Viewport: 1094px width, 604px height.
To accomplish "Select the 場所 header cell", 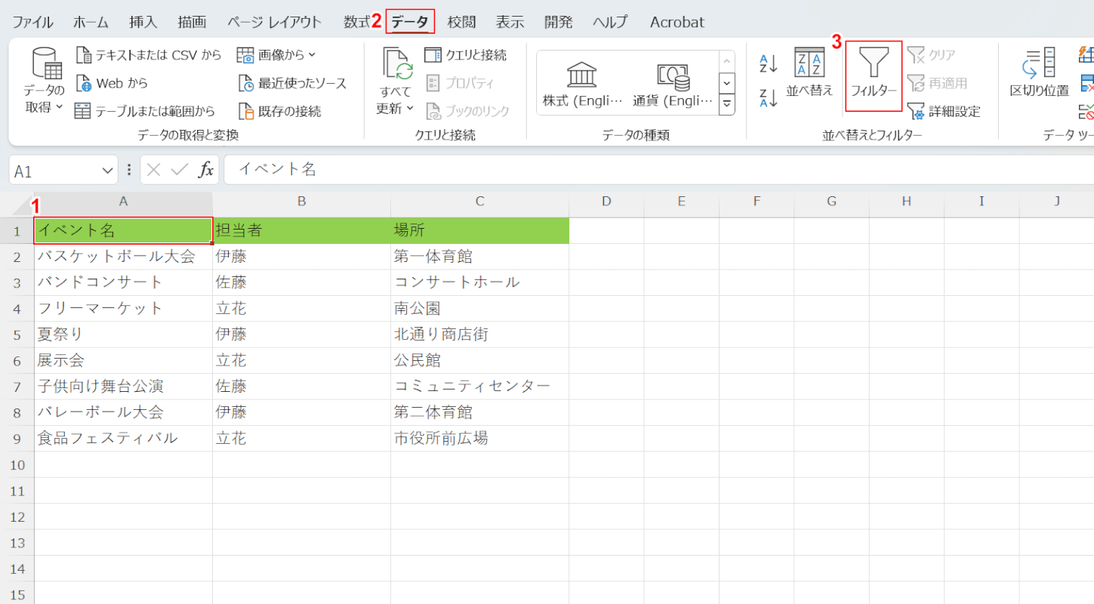I will pos(479,230).
